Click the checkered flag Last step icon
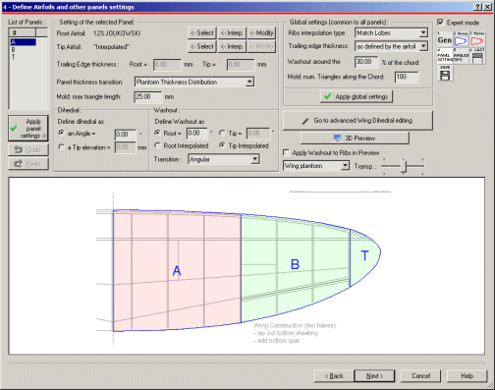The image size is (495, 390). coord(477,55)
